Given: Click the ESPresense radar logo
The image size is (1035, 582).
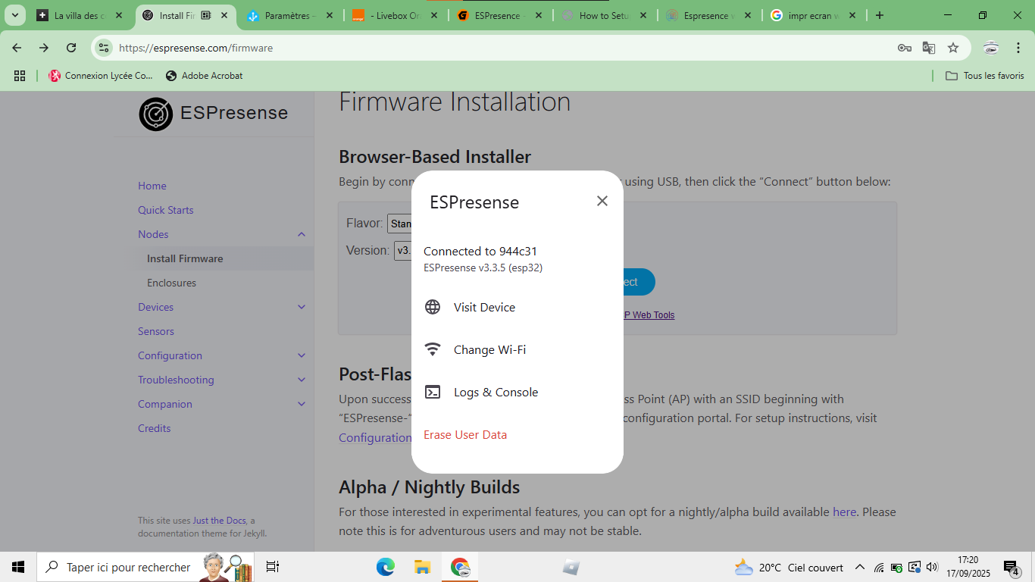Looking at the screenshot, I should (156, 114).
